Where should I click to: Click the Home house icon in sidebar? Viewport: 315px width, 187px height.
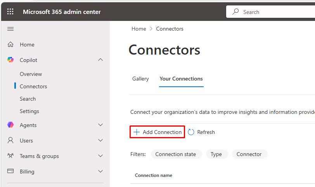click(10, 44)
